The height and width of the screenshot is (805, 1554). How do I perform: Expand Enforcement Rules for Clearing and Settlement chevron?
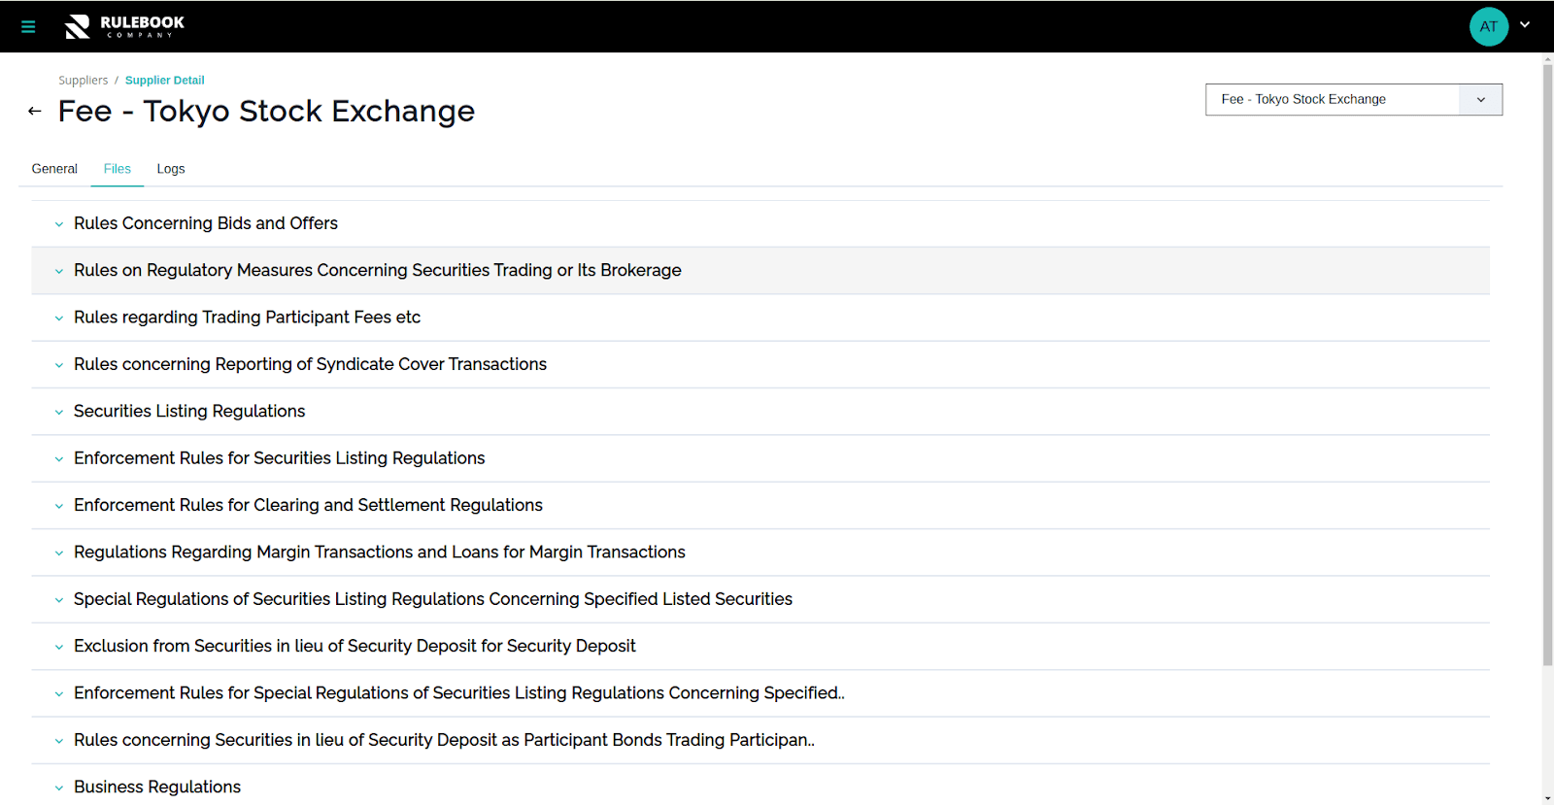[59, 507]
